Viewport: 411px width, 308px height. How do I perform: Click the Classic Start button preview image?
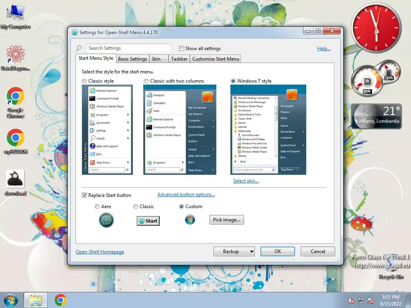(148, 221)
